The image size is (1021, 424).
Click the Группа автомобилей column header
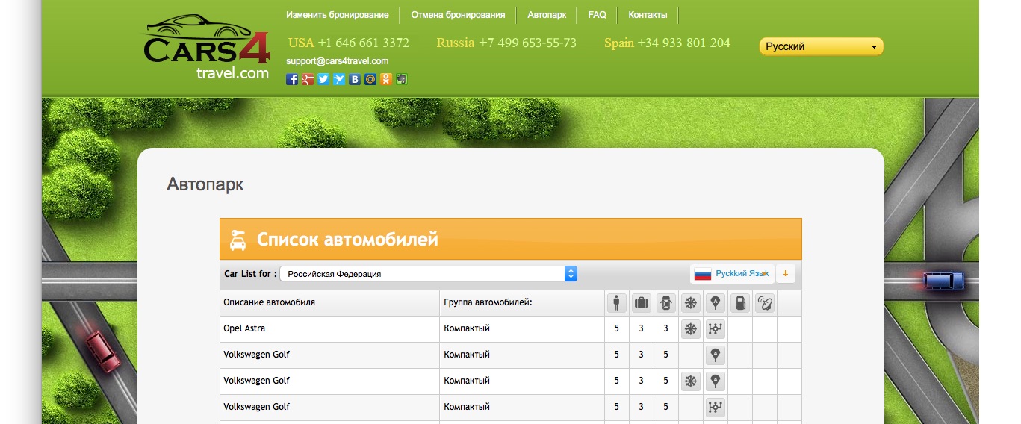coord(488,302)
